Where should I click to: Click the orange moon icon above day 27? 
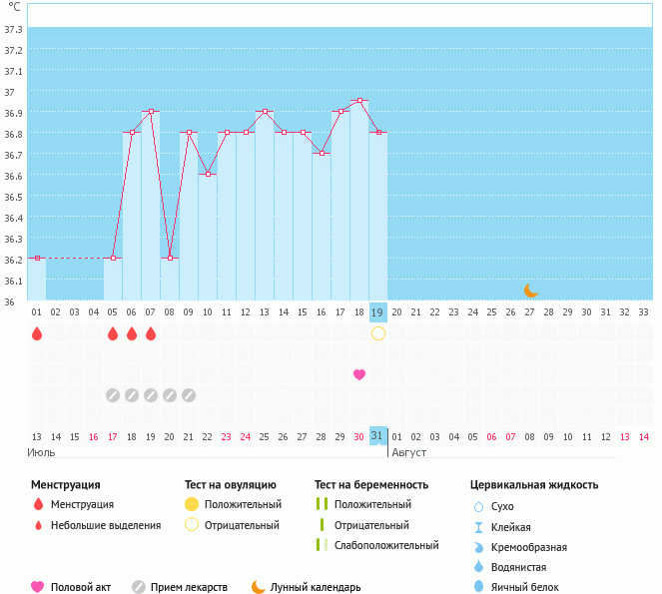[531, 291]
